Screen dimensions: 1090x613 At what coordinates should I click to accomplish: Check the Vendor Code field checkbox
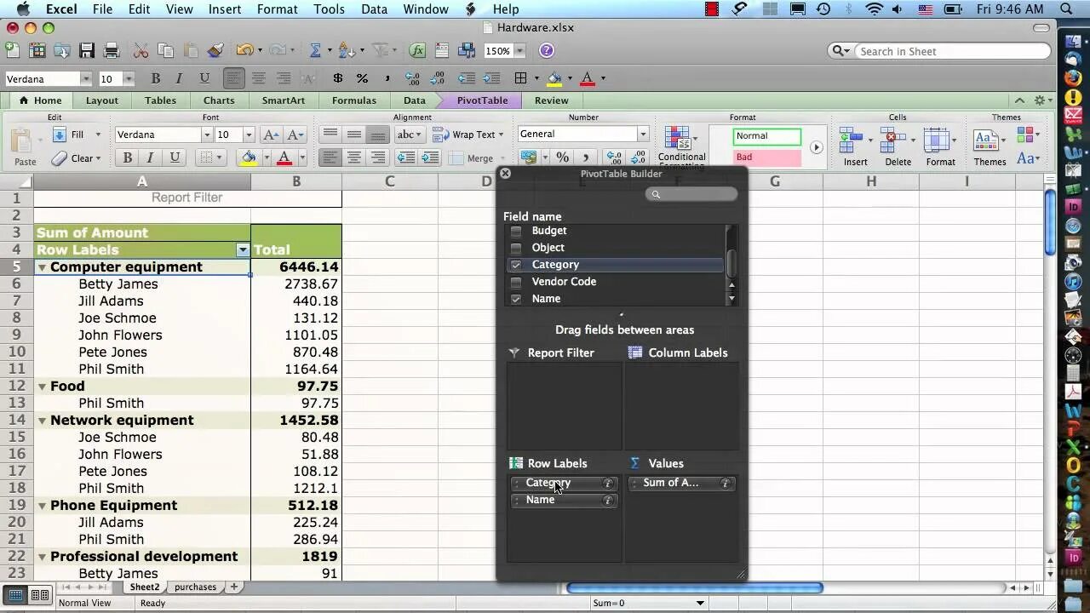pos(516,282)
